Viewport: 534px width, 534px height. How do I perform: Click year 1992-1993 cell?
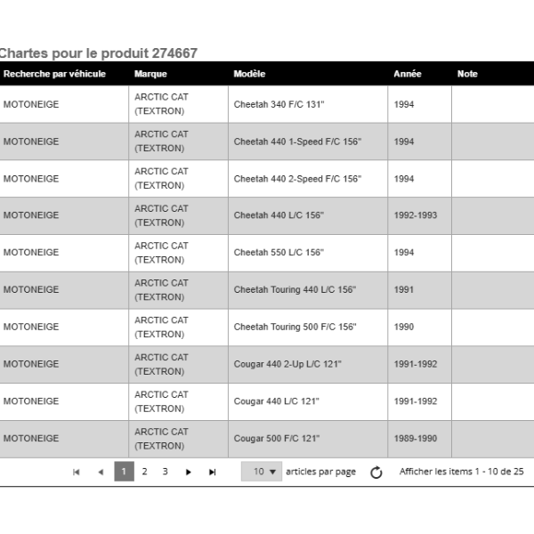coord(419,215)
